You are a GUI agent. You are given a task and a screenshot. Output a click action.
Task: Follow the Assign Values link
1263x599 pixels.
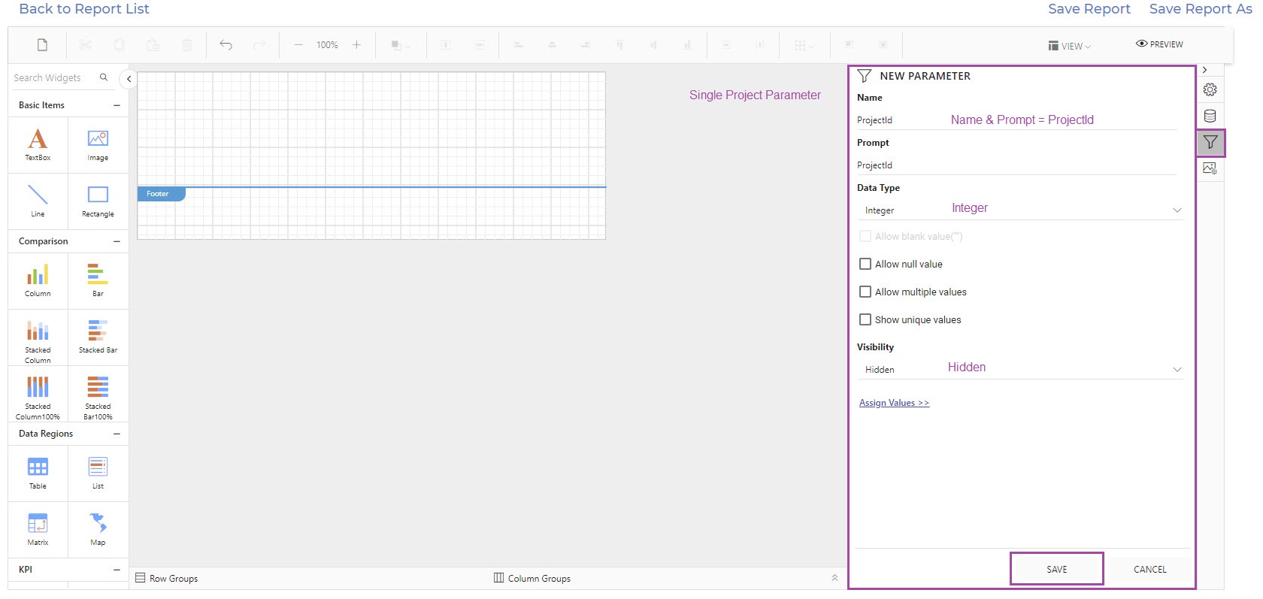point(894,403)
